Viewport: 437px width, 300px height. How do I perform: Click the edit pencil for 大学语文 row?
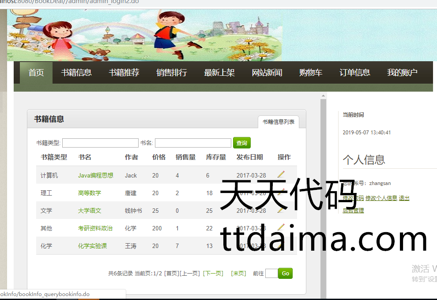click(281, 210)
